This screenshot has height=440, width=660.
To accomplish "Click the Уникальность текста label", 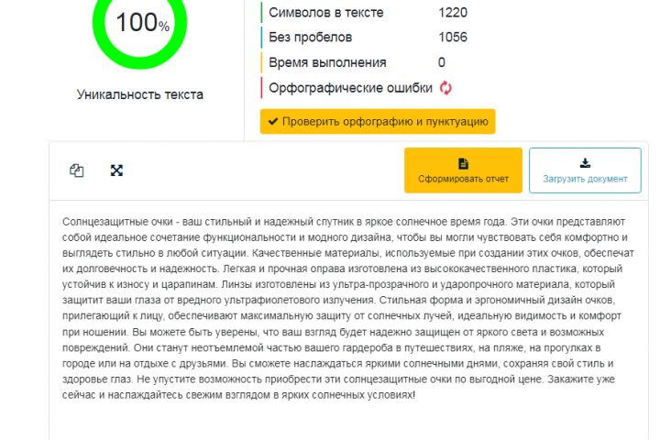I will click(x=140, y=94).
